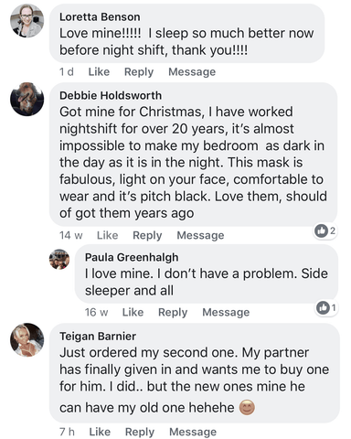Screen dimensions: 351x439
Task: Like Loretta Benson's comment
Action: tap(99, 72)
